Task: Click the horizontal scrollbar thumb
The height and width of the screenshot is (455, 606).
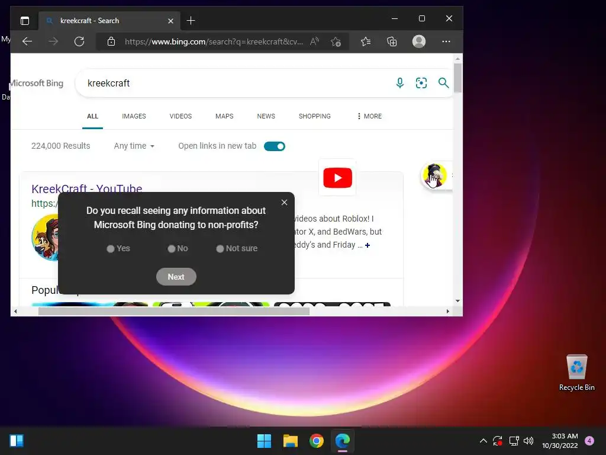Action: point(173,311)
